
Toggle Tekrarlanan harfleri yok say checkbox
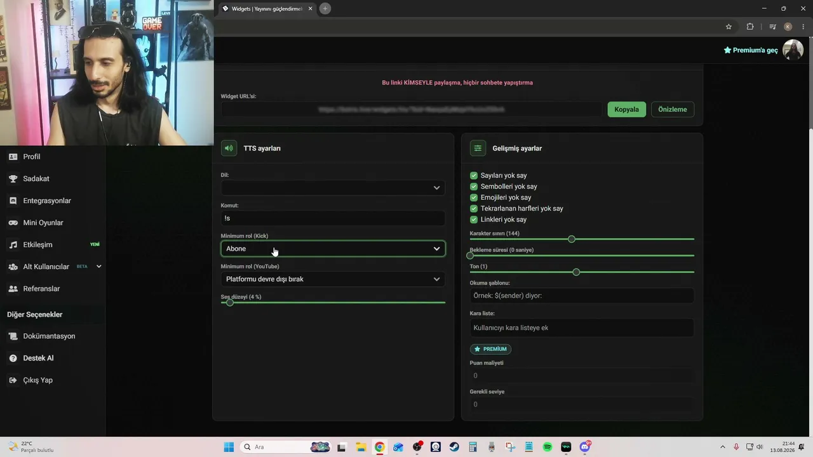coord(474,209)
